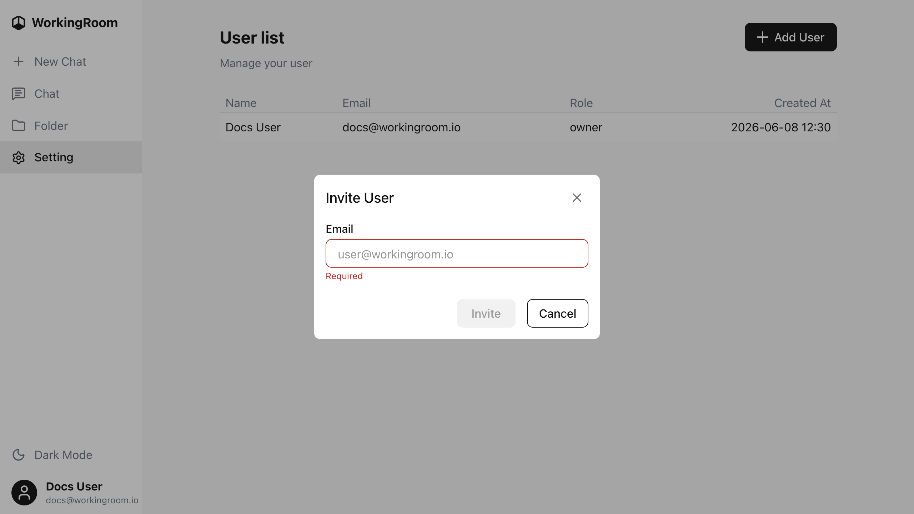Click the 2026-06-08 12:30 date cell

(781, 127)
